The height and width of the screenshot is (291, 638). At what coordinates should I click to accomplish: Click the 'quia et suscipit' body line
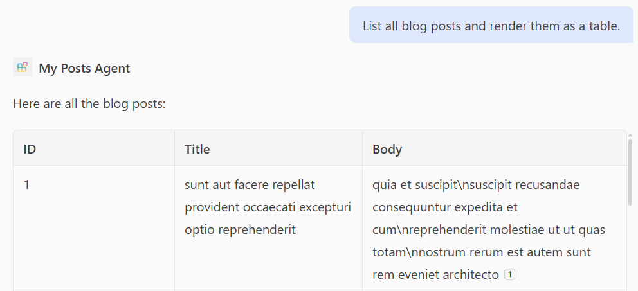[476, 185]
